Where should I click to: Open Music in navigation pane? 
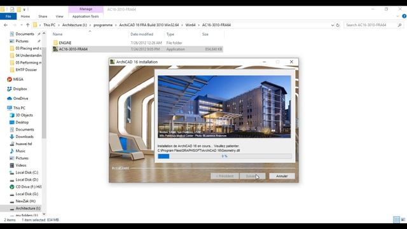20,151
